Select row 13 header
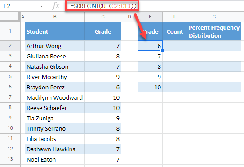Image resolution: width=244 pixels, height=167 pixels. coord(10,159)
